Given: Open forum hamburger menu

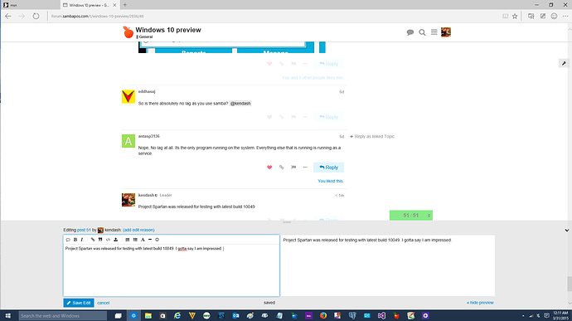Looking at the screenshot, I should pos(434,32).
